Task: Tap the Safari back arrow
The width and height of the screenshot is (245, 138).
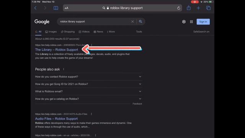Action: pyautogui.click(x=36, y=8)
